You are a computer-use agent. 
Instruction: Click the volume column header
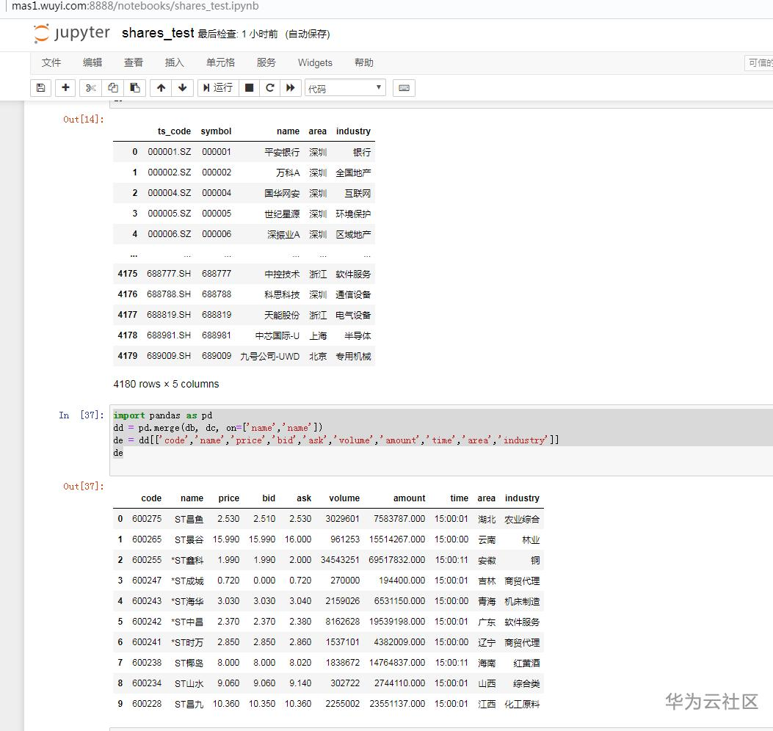click(344, 498)
